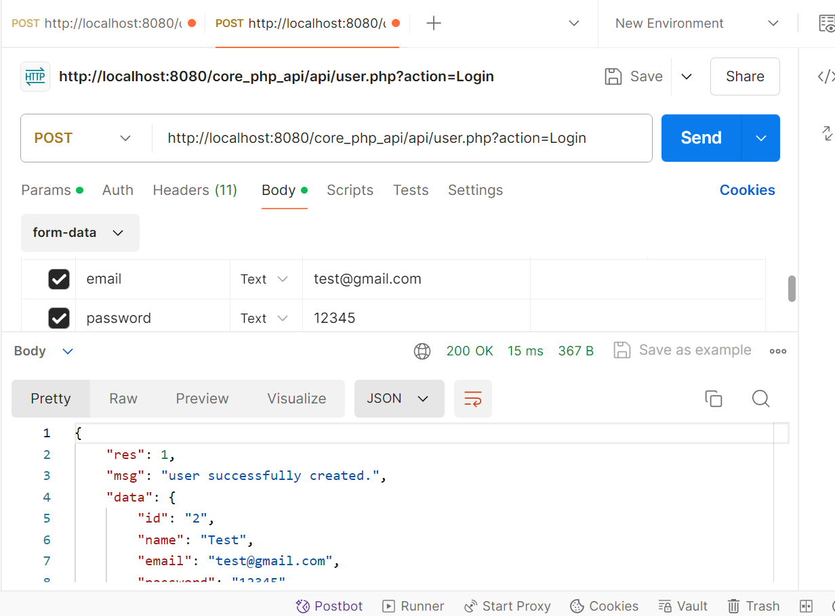This screenshot has width=835, height=616.
Task: Search the response with magnifier icon
Action: [761, 399]
